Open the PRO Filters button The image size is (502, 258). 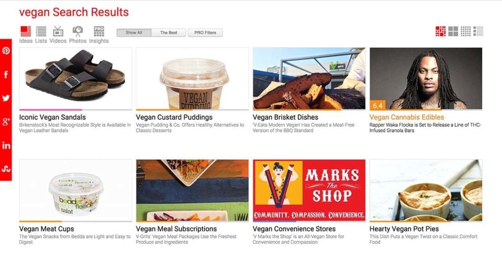[205, 33]
